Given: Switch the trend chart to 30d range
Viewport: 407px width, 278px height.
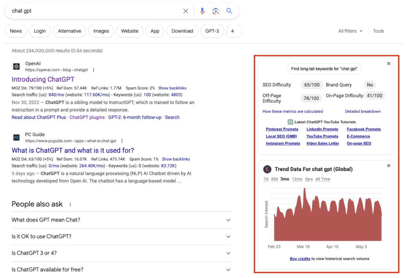Looking at the screenshot, I should click(274, 179).
